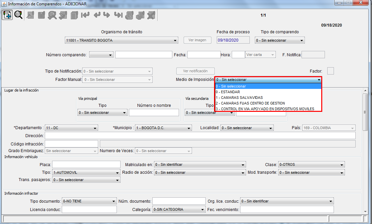The height and width of the screenshot is (224, 372).
Task: Open the Localidad dropdown
Action: (x=247, y=128)
